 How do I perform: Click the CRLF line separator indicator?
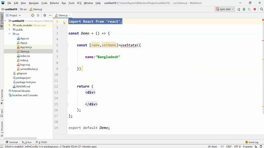click(x=229, y=146)
